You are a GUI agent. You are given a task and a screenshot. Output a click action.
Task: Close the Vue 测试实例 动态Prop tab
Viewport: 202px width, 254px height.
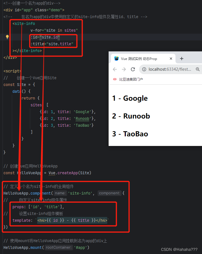click(171, 59)
